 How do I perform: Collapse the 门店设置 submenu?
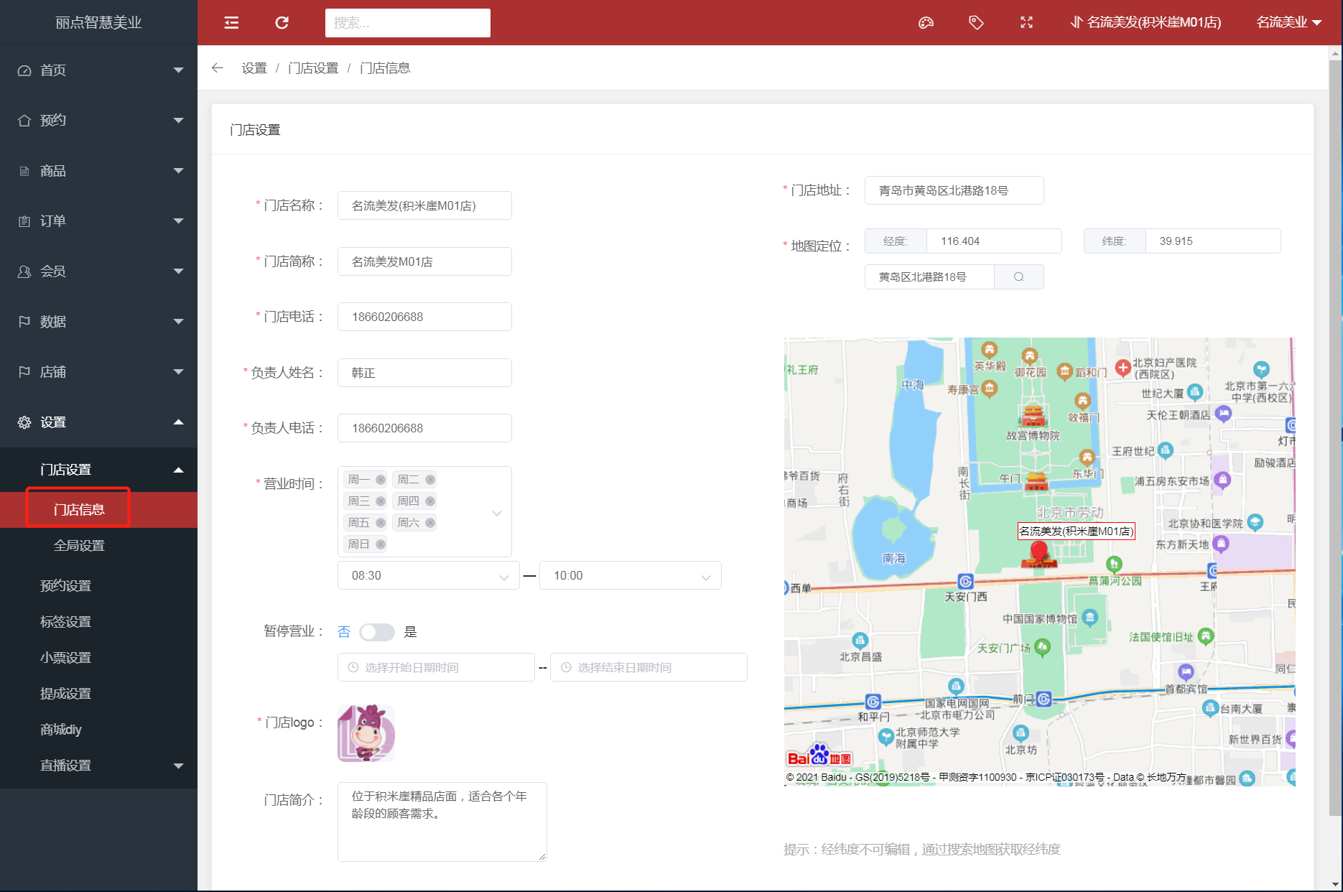point(98,470)
